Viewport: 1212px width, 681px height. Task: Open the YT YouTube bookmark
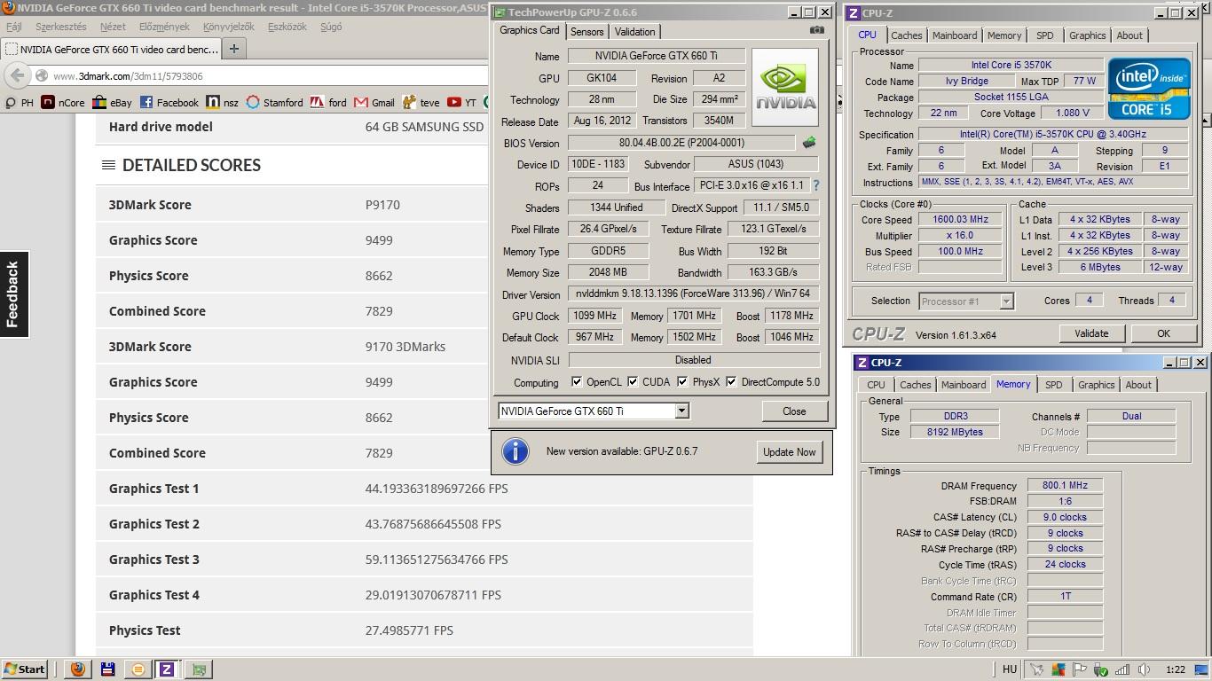click(x=462, y=103)
